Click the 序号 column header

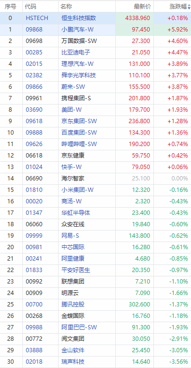(x=11, y=7)
